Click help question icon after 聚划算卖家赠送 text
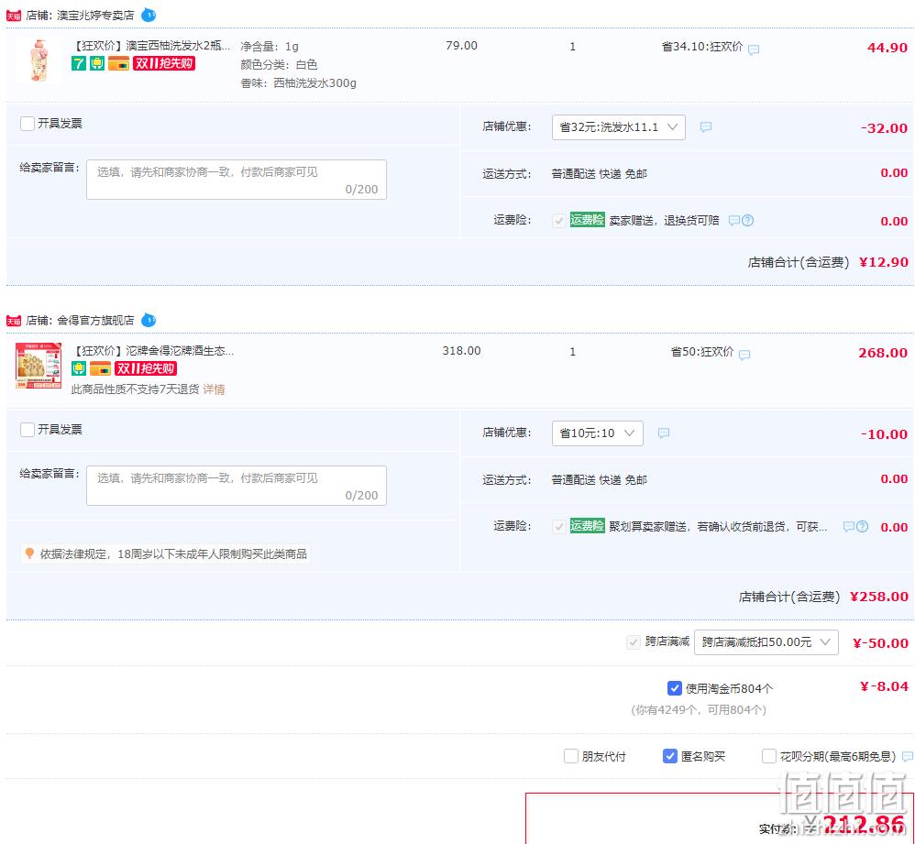 click(x=863, y=527)
